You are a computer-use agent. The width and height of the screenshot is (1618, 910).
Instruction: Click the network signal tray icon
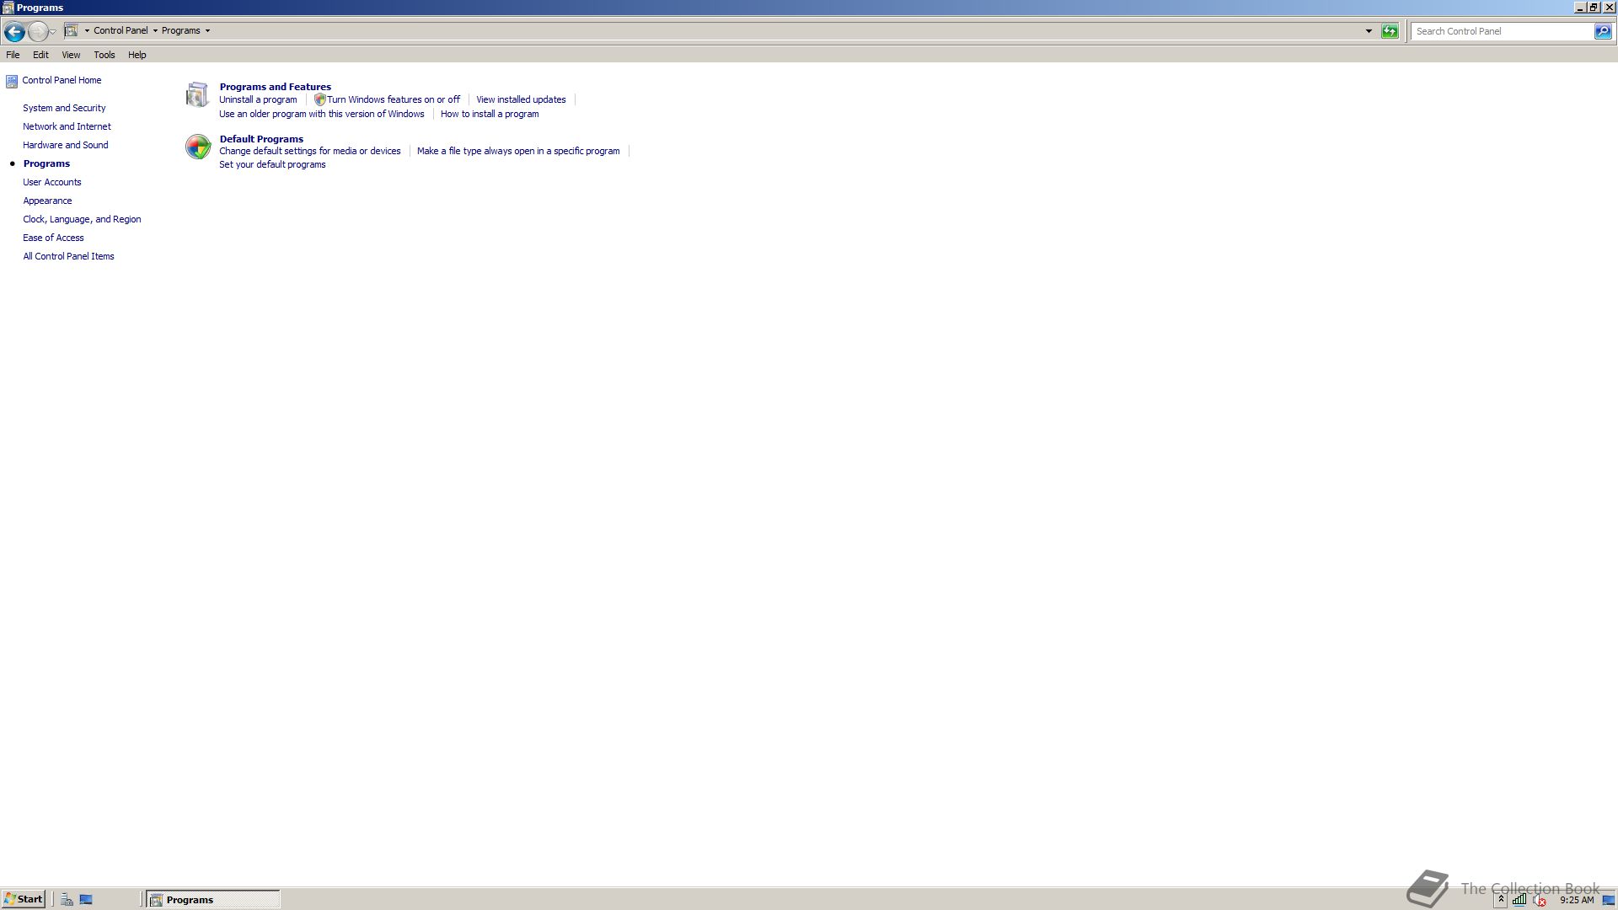tap(1519, 900)
